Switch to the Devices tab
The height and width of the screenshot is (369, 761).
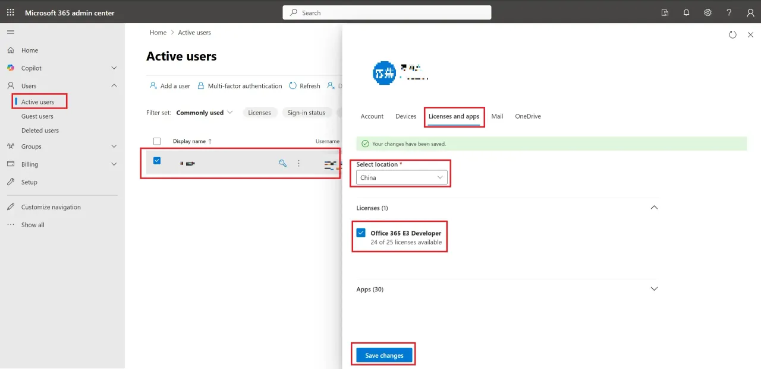tap(406, 116)
